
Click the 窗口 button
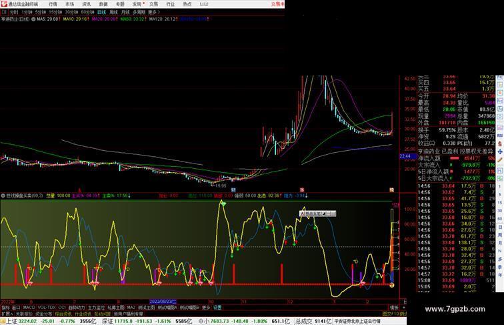point(16,308)
